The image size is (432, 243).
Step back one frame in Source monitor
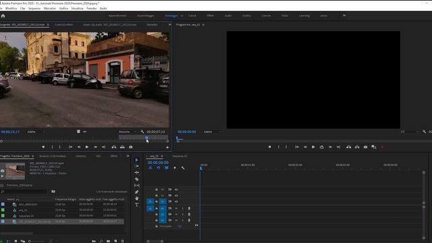(79, 147)
